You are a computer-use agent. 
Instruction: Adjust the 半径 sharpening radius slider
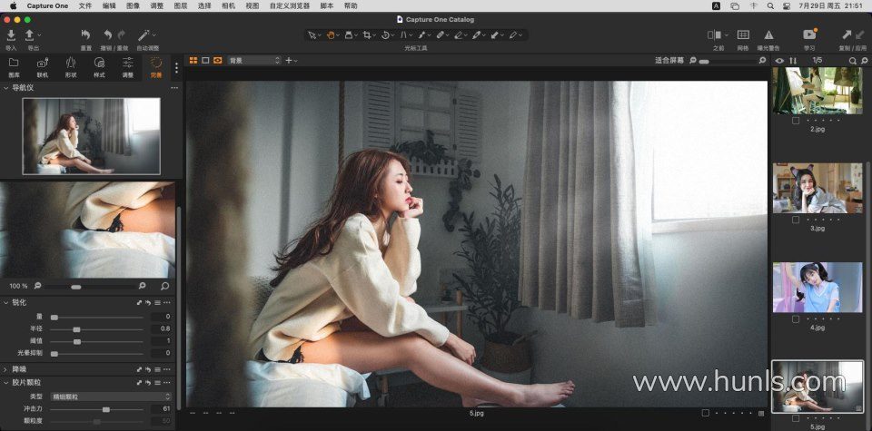tap(97, 329)
